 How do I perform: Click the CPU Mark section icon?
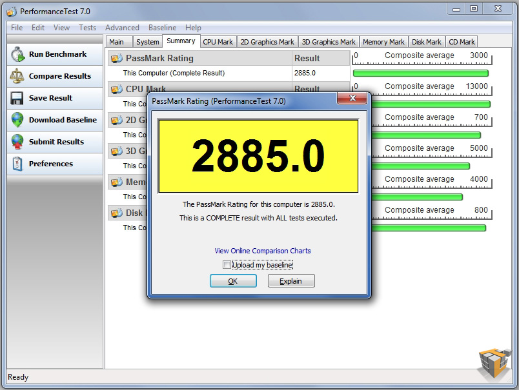pos(116,89)
